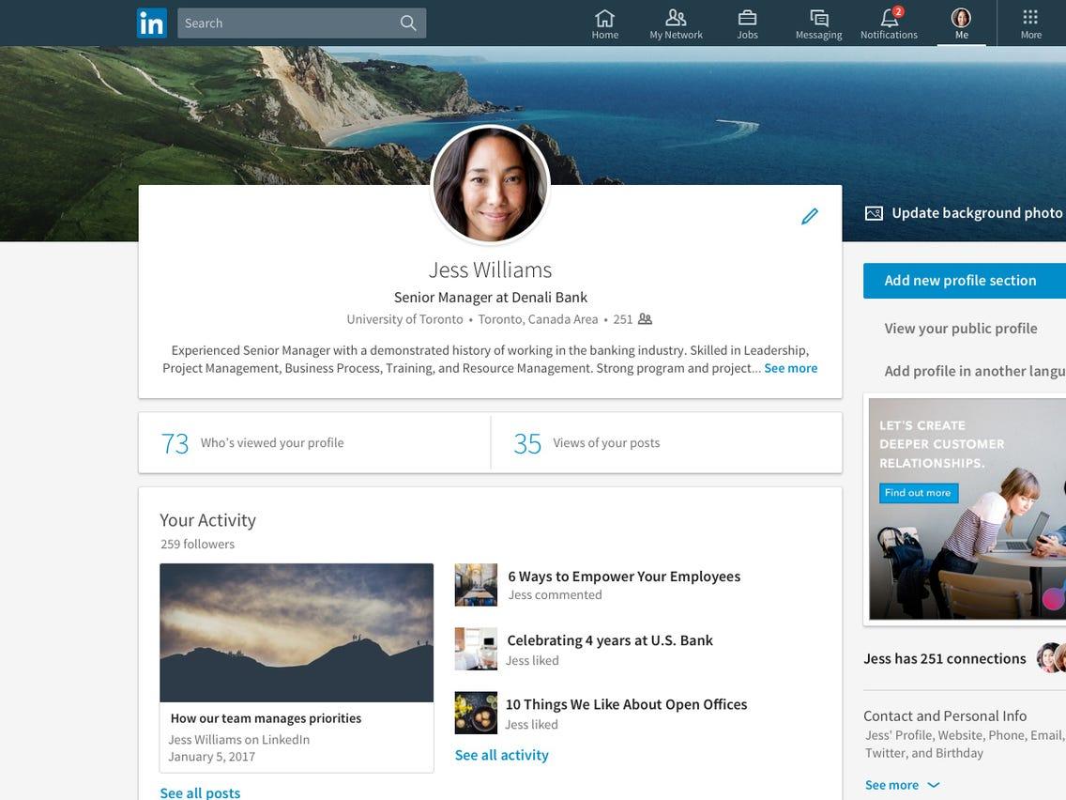This screenshot has width=1066, height=800.
Task: Open 6 Ways to Empower Your Employees
Action: (624, 577)
